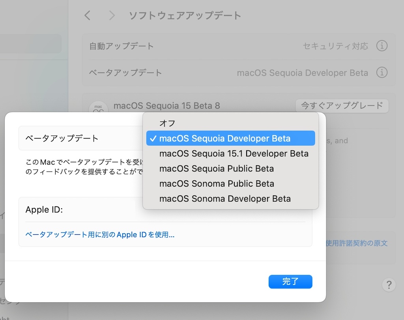
Task: Open info for ベータアップデート row
Action: click(382, 72)
